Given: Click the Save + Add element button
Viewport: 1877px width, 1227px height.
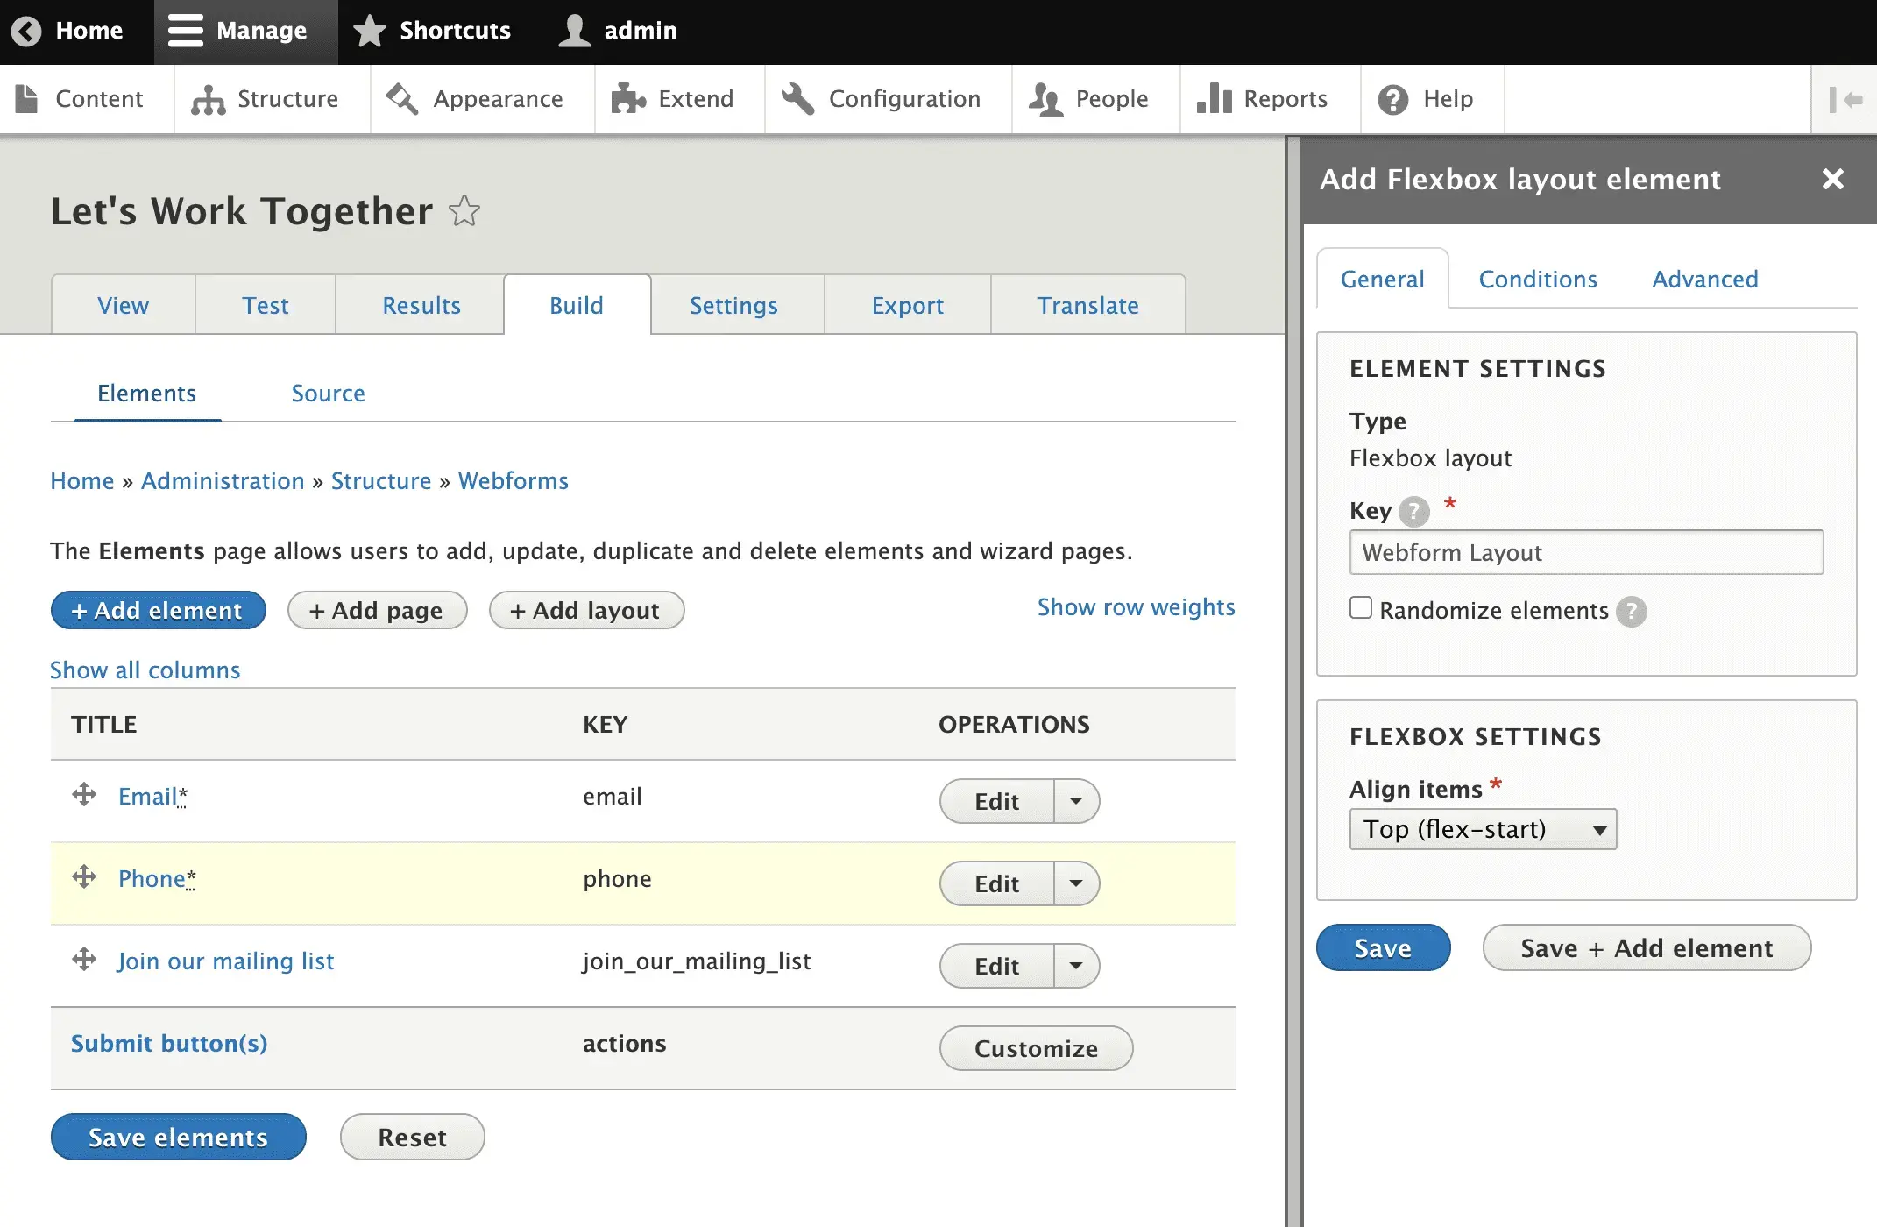Looking at the screenshot, I should (1646, 948).
